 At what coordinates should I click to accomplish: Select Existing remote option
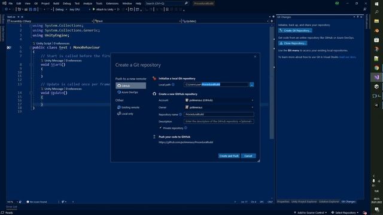pyautogui.click(x=128, y=107)
